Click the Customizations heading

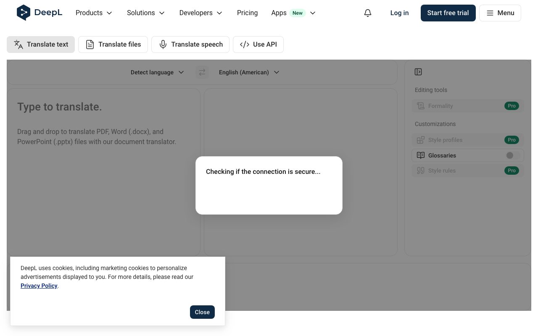435,124
